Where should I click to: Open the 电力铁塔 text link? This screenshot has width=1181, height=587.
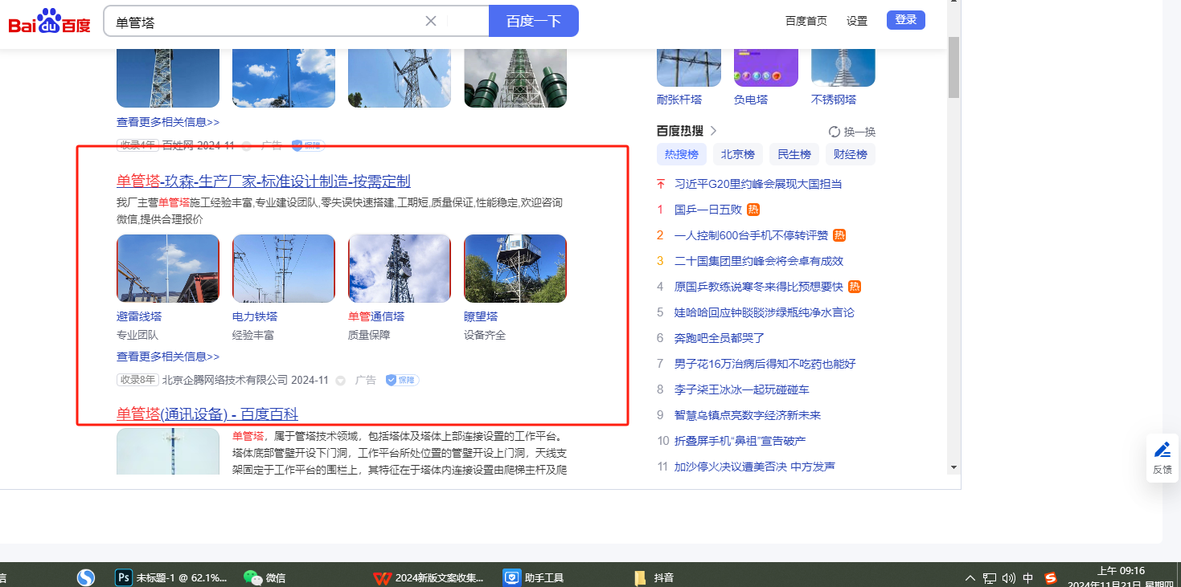255,316
